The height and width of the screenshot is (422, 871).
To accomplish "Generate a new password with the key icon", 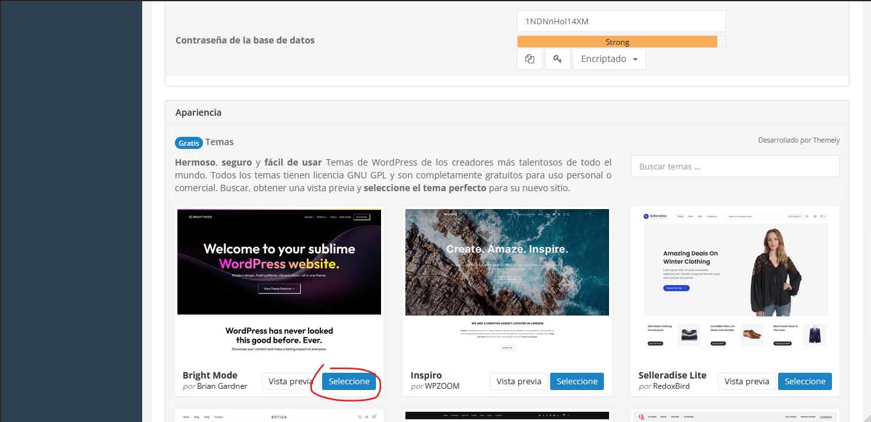I will point(558,59).
